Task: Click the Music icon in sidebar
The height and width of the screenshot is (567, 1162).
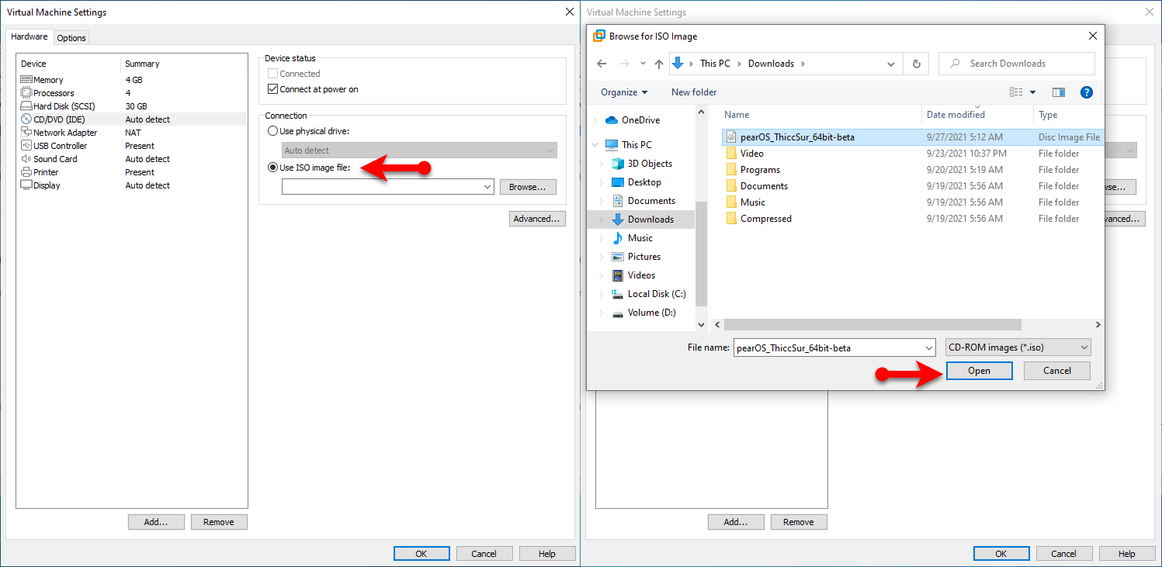Action: (618, 238)
